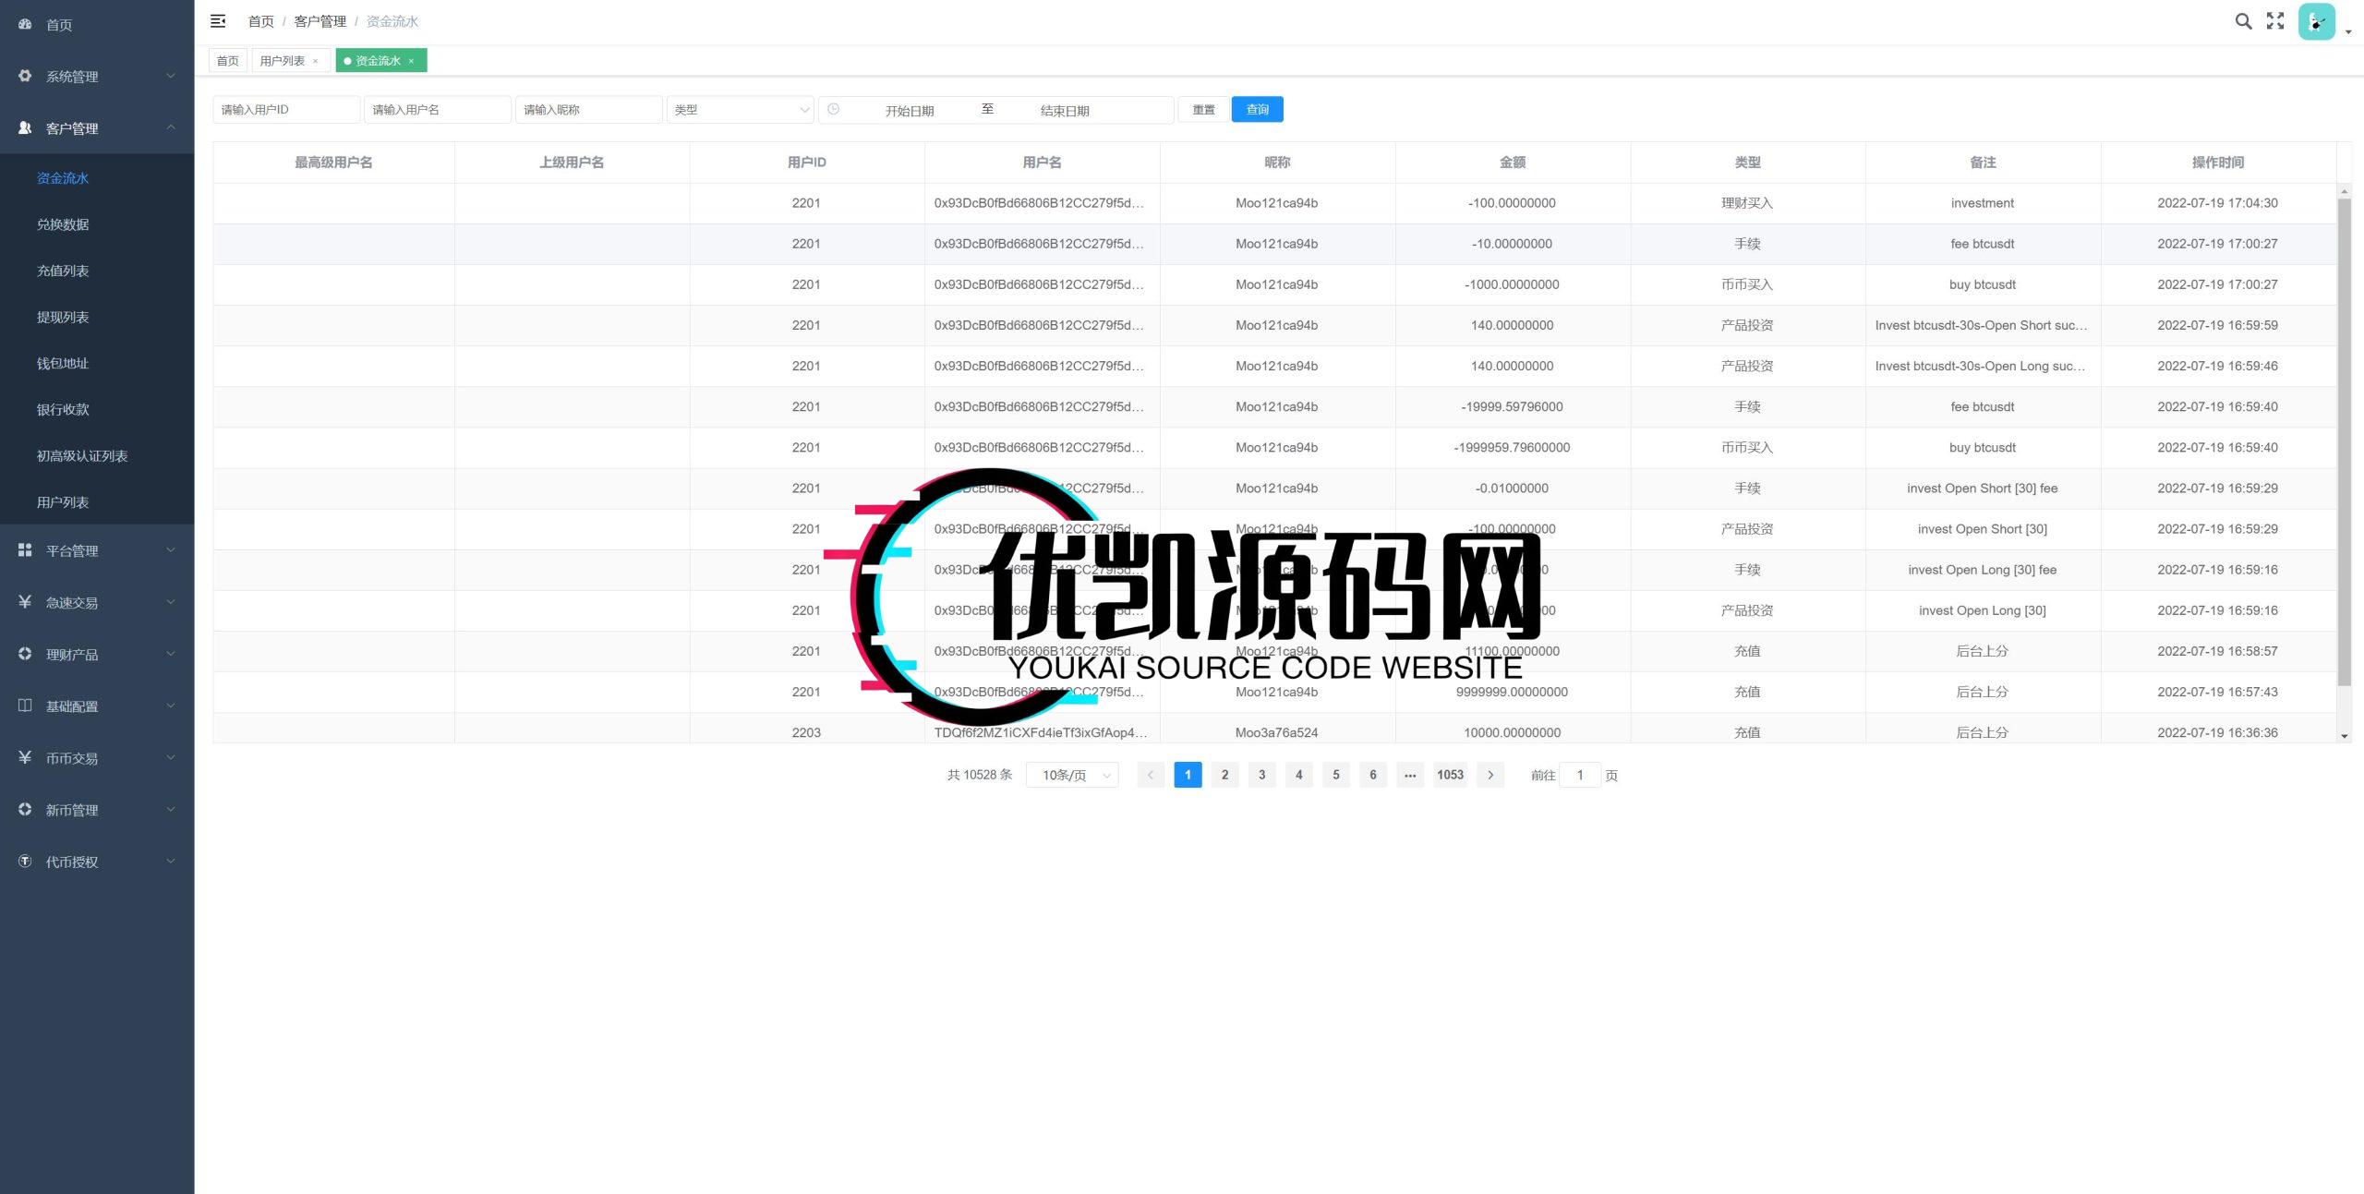The image size is (2364, 1194).
Task: Click the 请输入用户ID input field
Action: pos(286,109)
